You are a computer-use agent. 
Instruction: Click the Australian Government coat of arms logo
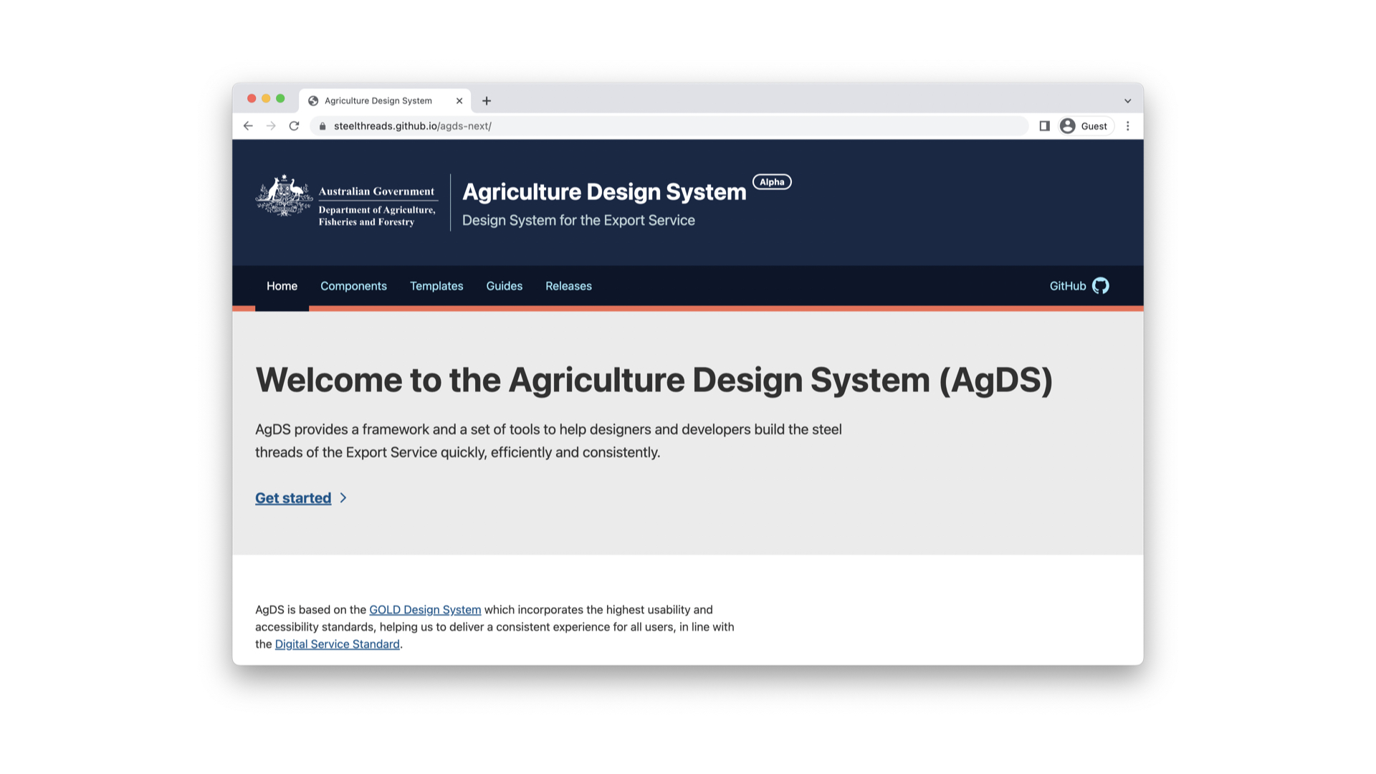285,196
